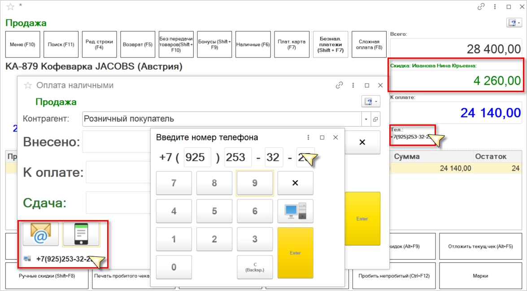Select the mobile phone SMS receipt icon
Image resolution: width=527 pixels, height=291 pixels.
pos(81,234)
